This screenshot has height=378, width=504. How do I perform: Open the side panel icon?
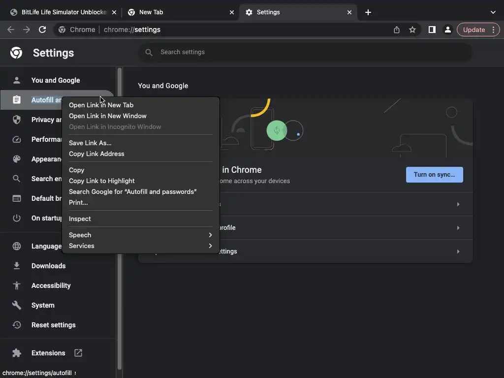click(432, 30)
